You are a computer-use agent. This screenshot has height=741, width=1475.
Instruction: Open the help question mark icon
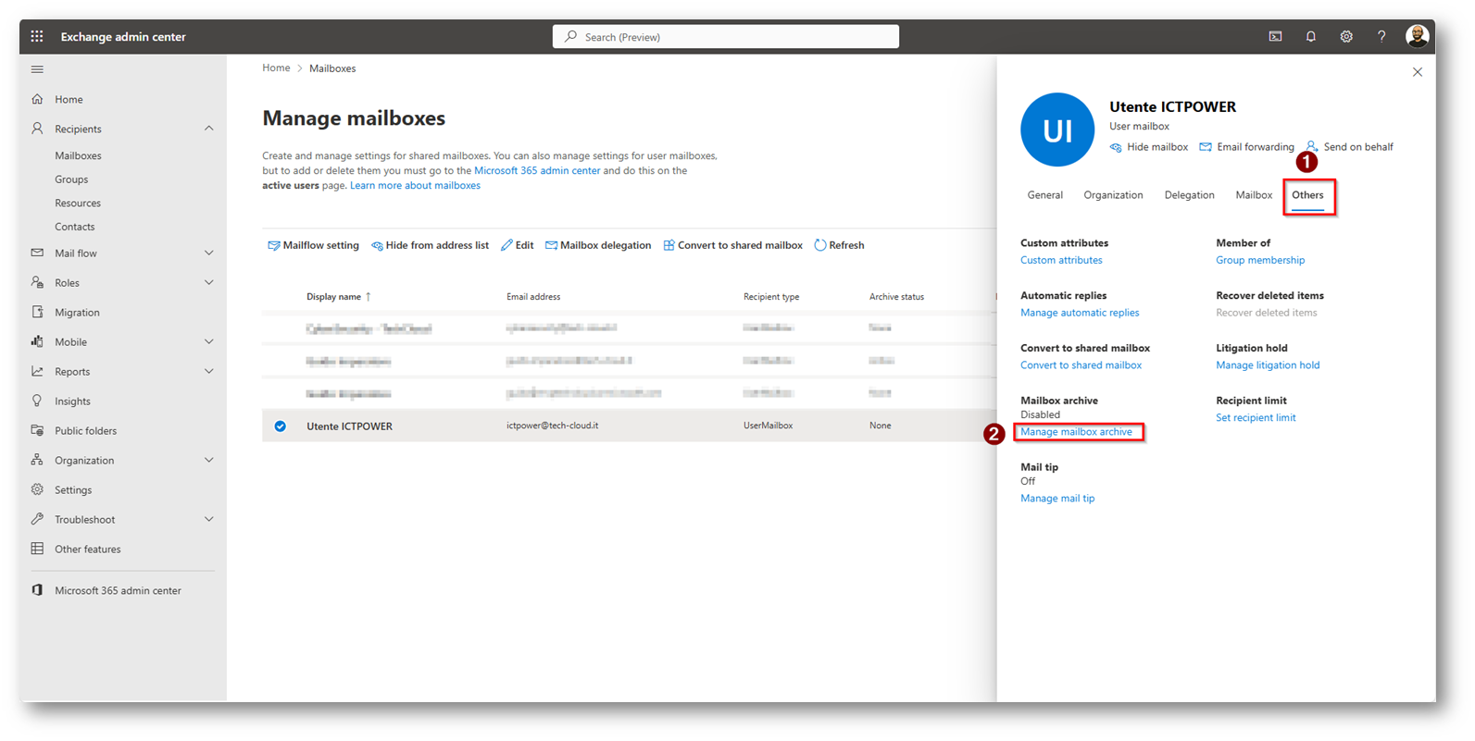(x=1381, y=36)
